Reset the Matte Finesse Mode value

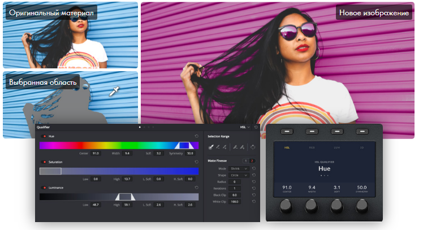[x=254, y=169]
